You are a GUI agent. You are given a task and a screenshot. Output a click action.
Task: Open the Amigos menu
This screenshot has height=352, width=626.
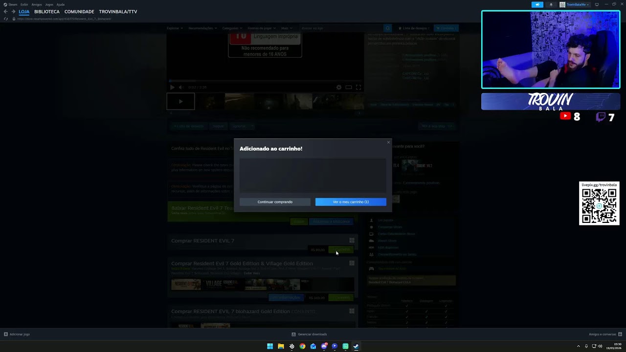37,4
